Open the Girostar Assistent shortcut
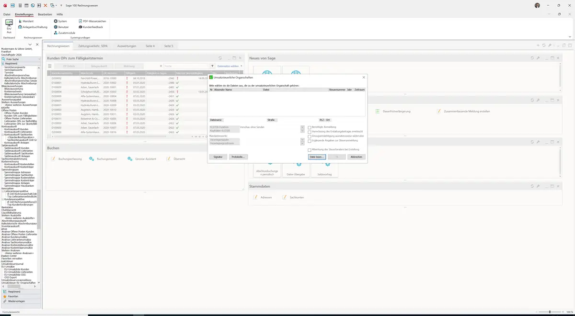 coord(142,158)
